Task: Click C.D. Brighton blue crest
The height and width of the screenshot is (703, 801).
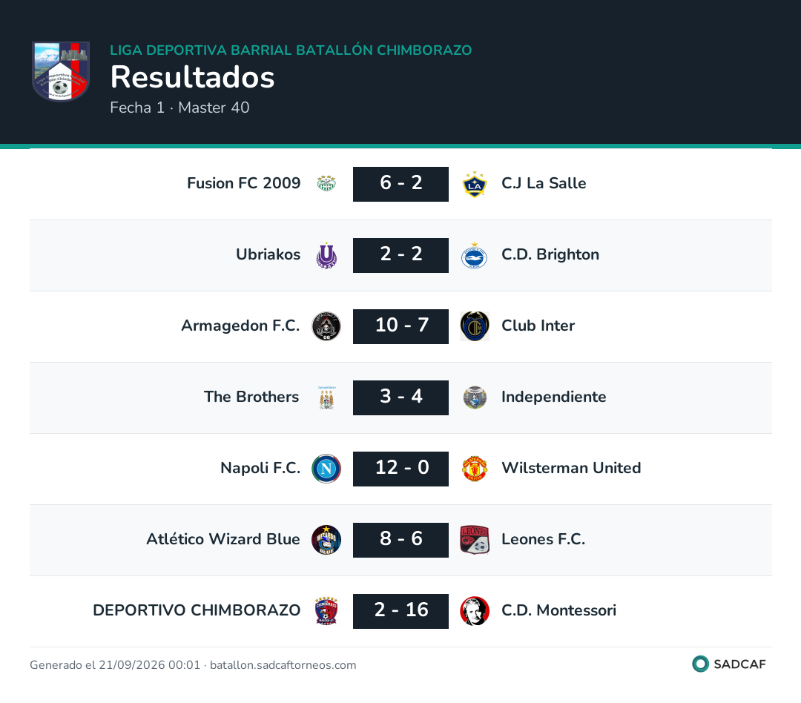Action: [475, 255]
